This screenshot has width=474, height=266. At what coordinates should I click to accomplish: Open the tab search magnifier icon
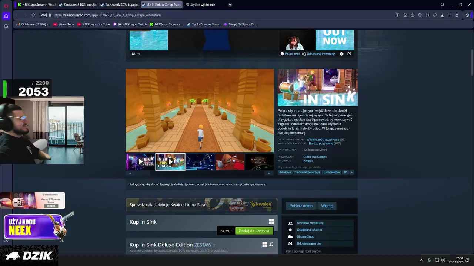[x=443, y=5]
